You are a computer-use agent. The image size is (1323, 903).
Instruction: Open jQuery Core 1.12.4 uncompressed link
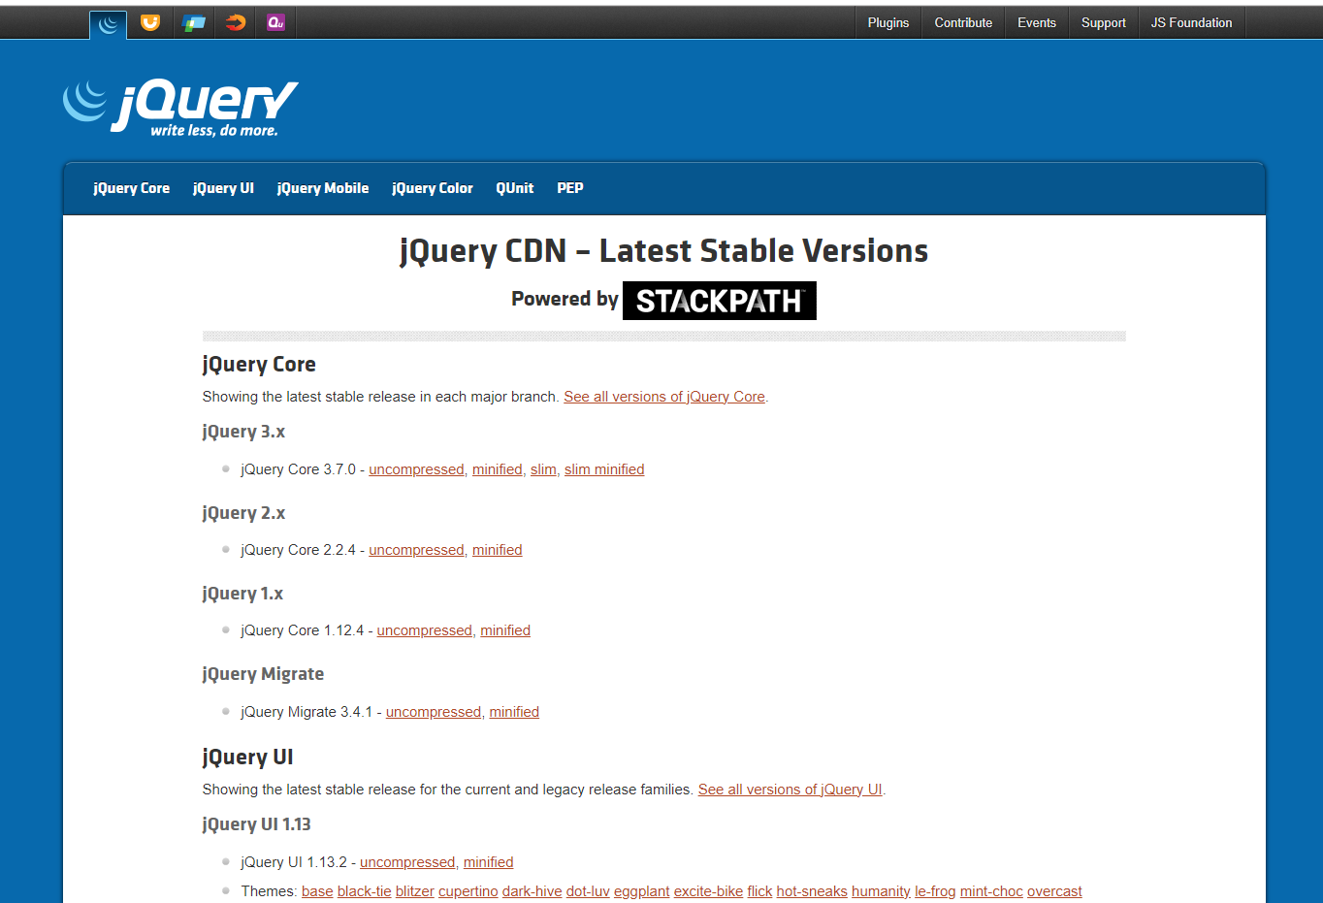click(x=425, y=630)
